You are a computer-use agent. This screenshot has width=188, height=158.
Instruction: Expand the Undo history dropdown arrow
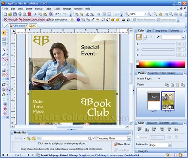(x=61, y=14)
